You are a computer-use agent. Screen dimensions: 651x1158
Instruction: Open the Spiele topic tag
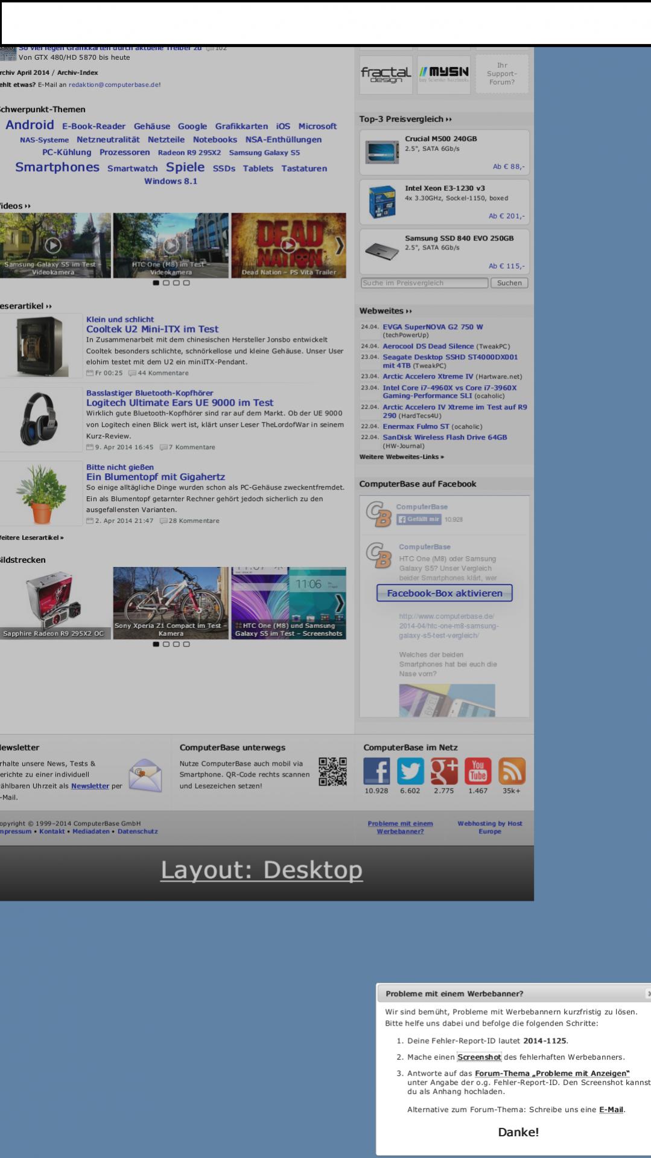click(185, 167)
